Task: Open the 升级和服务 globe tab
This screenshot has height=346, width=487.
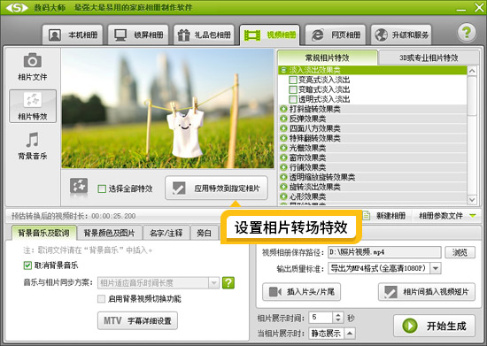Action: [x=401, y=35]
